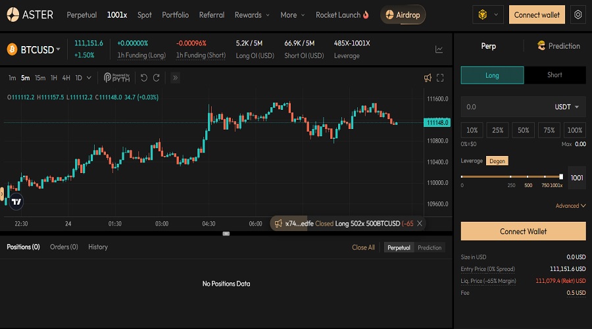Open the Portfolio page from the nav bar
The width and height of the screenshot is (592, 329).
click(x=175, y=14)
